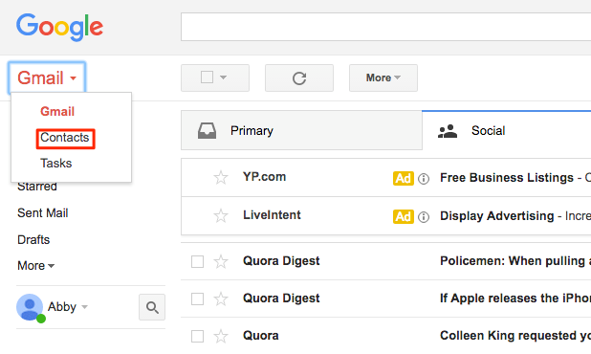
Task: Expand the More labels in sidebar
Action: (x=35, y=266)
